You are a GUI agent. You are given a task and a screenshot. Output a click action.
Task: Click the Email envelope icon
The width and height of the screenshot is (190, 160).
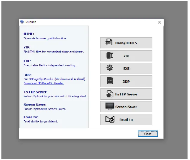(x=110, y=119)
